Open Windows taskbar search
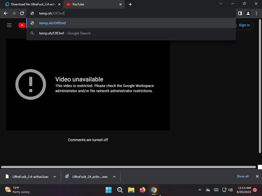262x196 pixels. [x=120, y=190]
